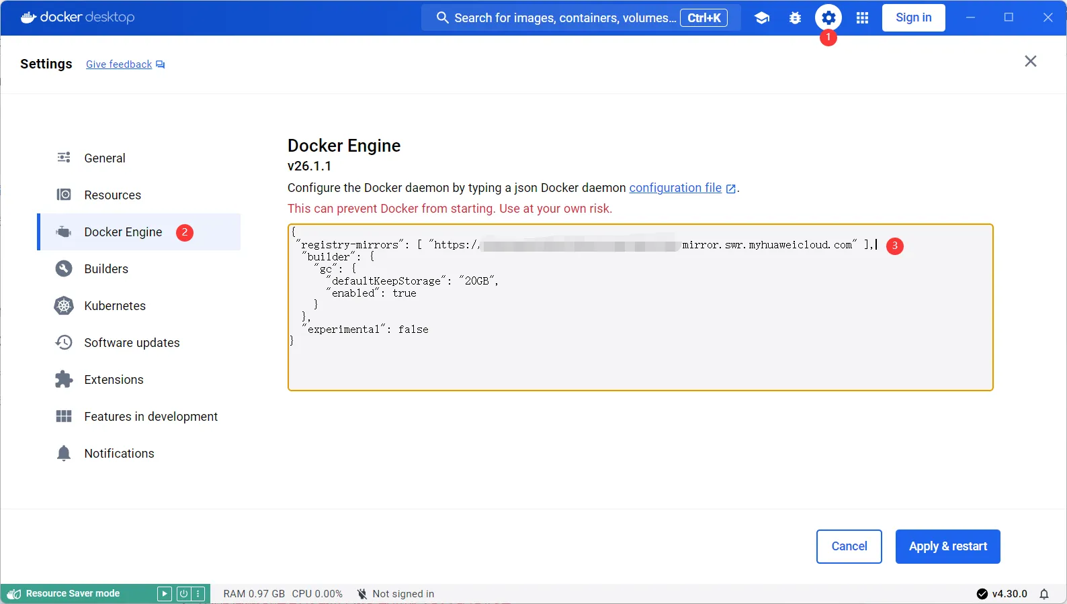Click the "enabled": true line

[372, 293]
